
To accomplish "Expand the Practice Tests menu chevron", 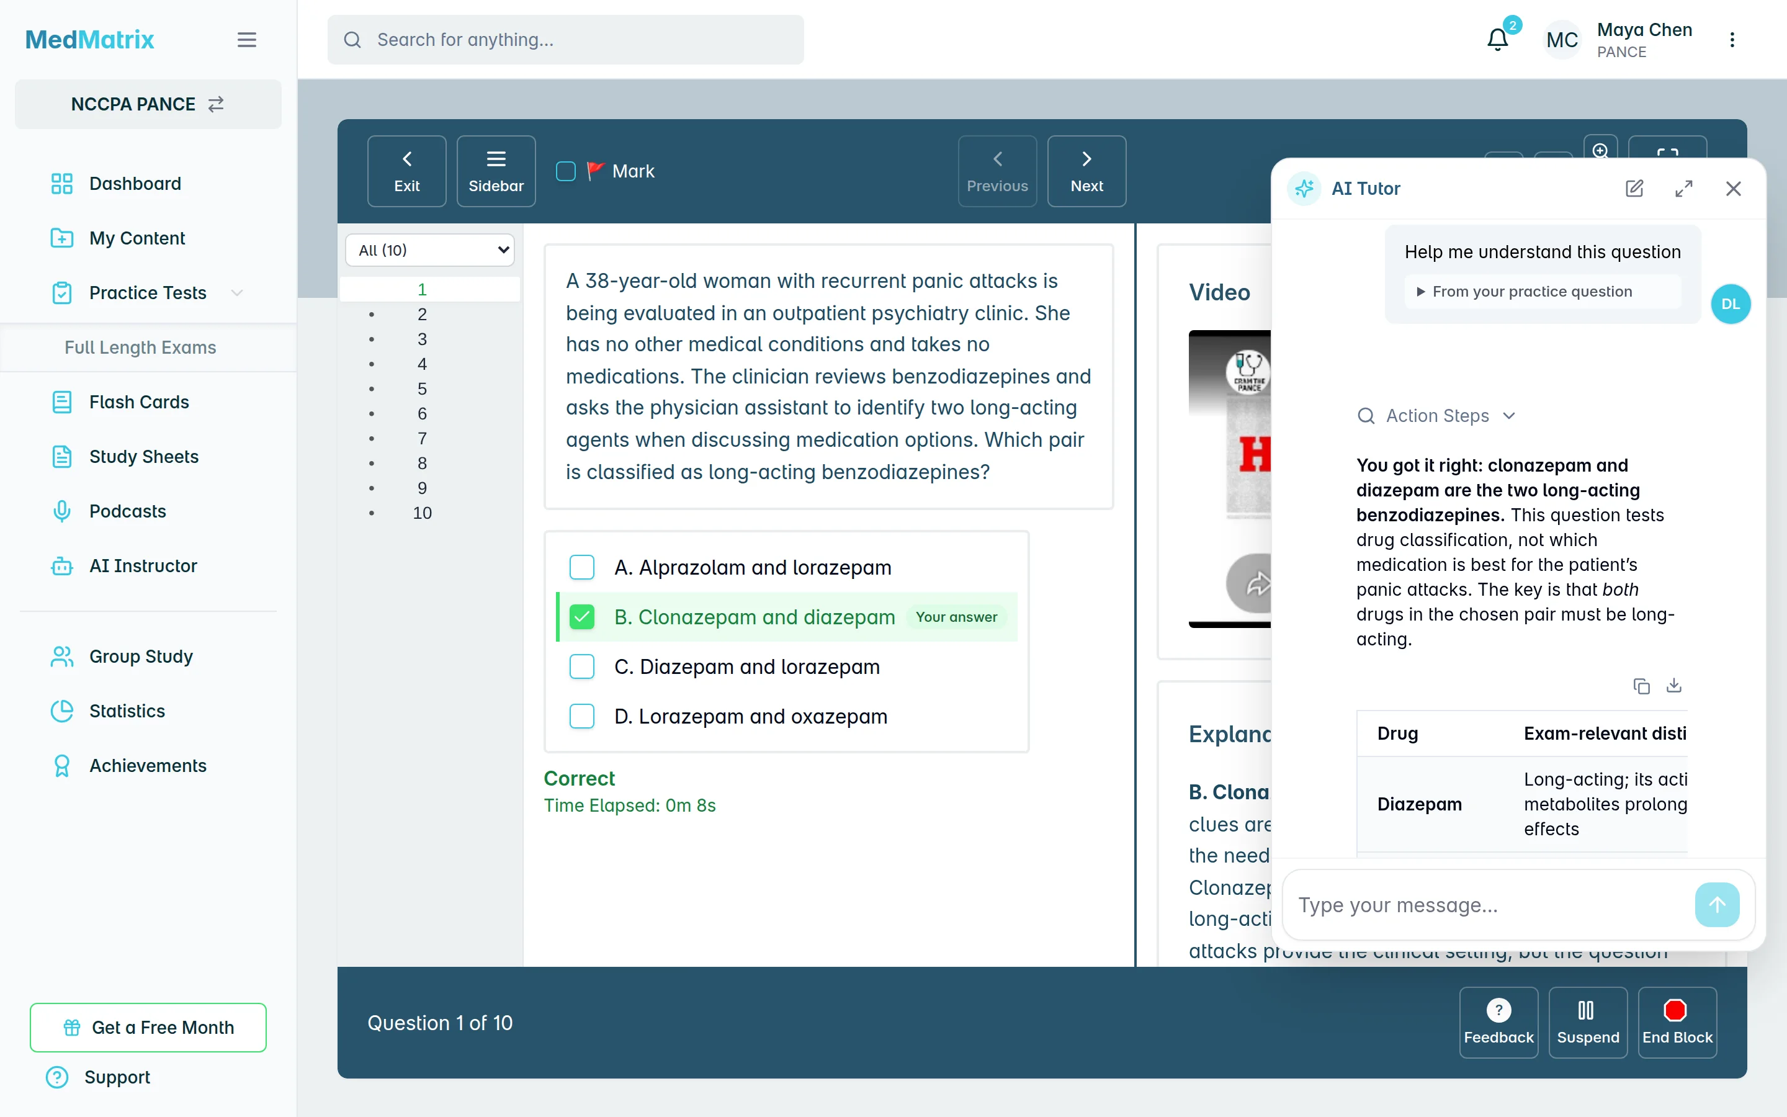I will coord(237,294).
